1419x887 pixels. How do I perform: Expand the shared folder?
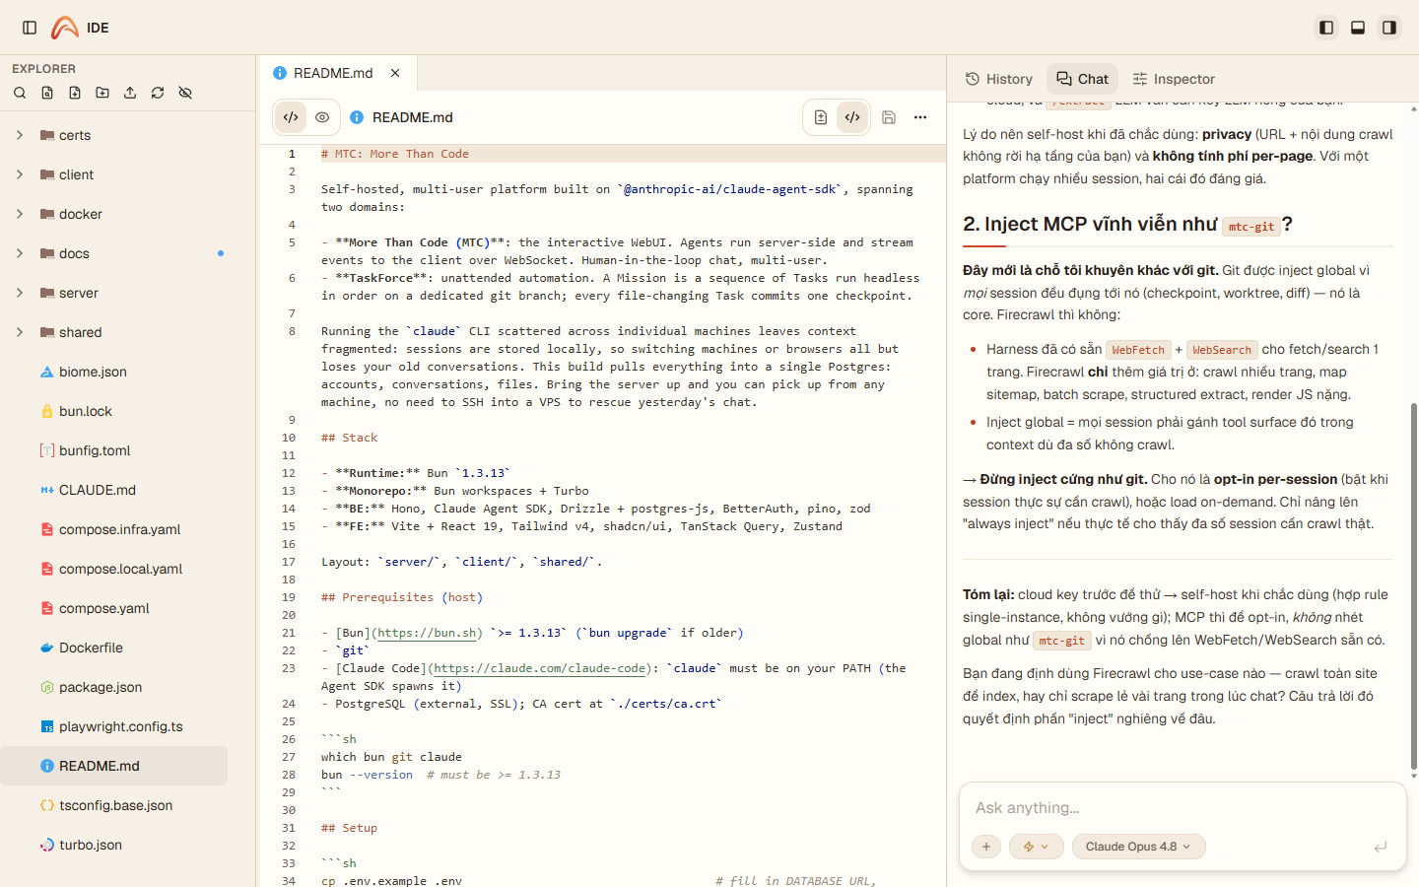tap(113, 332)
